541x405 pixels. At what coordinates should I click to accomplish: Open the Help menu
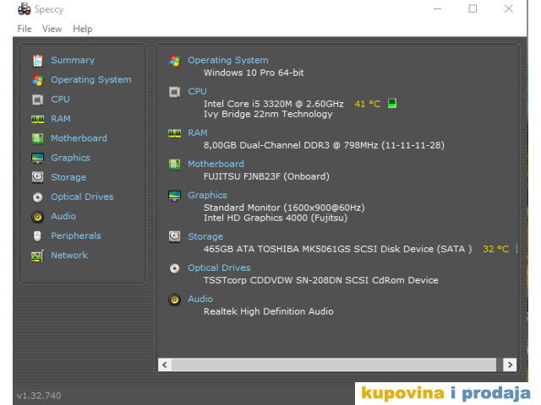coord(82,29)
